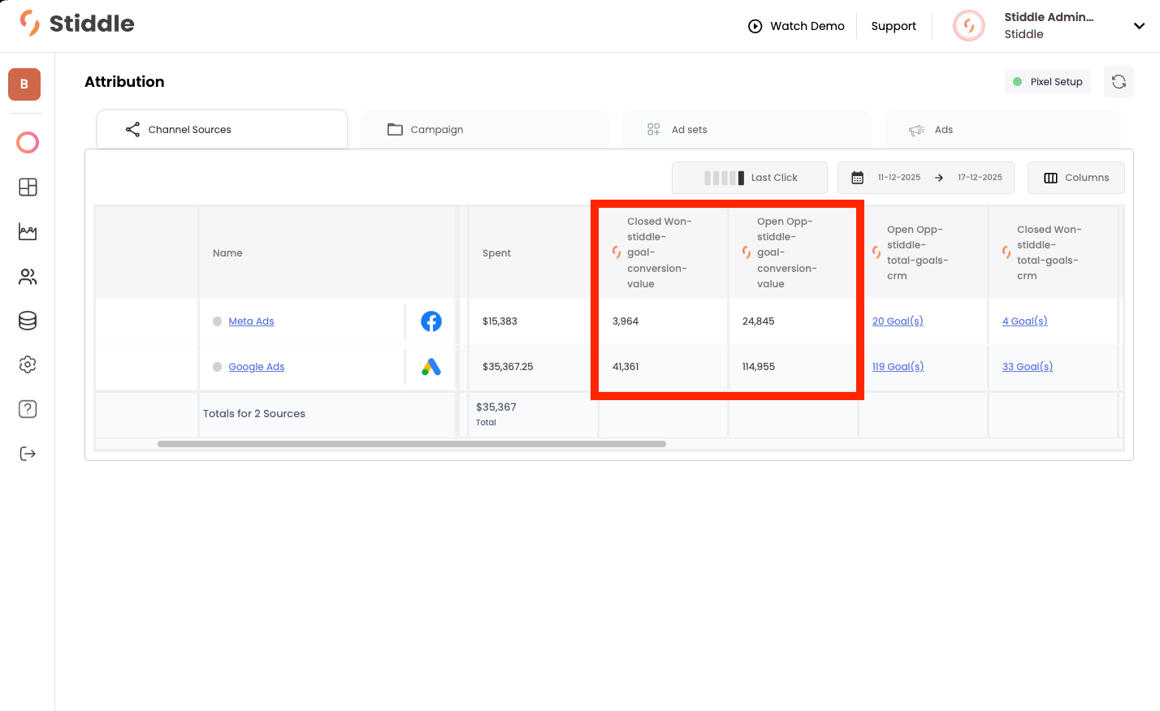Open the 4 Goal(s) link
The width and height of the screenshot is (1160, 711).
[x=1024, y=321]
